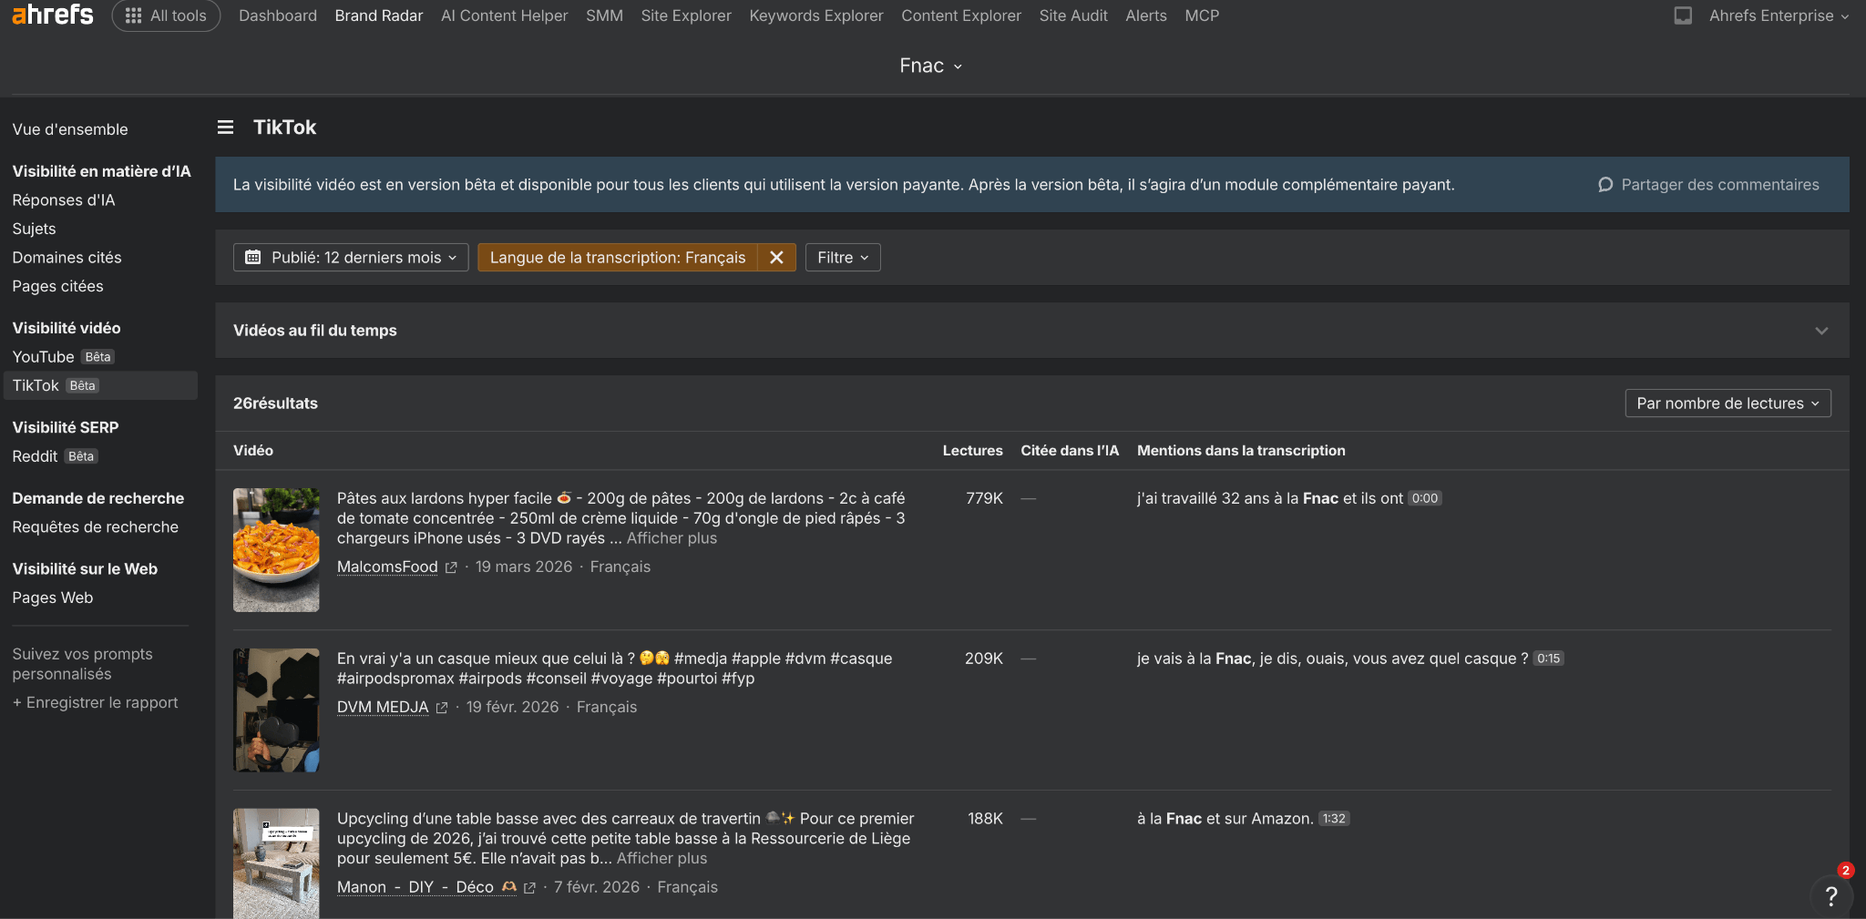Click the display icon next to Ahrefs Enterprise
The width and height of the screenshot is (1866, 919).
pyautogui.click(x=1683, y=15)
